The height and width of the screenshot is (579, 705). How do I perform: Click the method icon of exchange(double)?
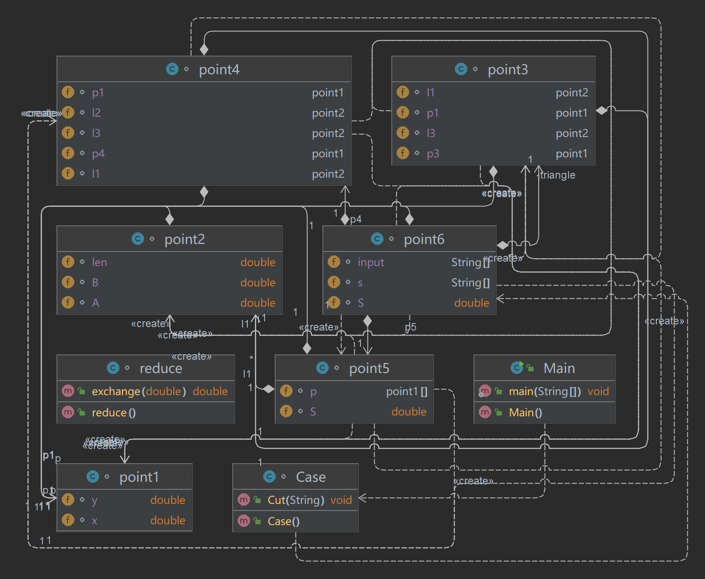[68, 391]
